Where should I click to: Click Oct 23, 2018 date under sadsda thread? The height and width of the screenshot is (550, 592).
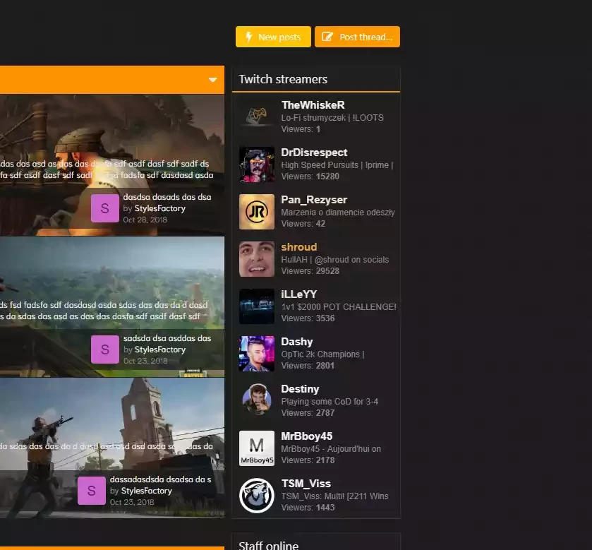pyautogui.click(x=145, y=361)
